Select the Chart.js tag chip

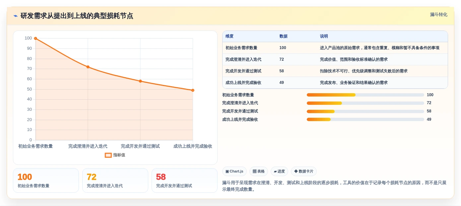[234, 171]
